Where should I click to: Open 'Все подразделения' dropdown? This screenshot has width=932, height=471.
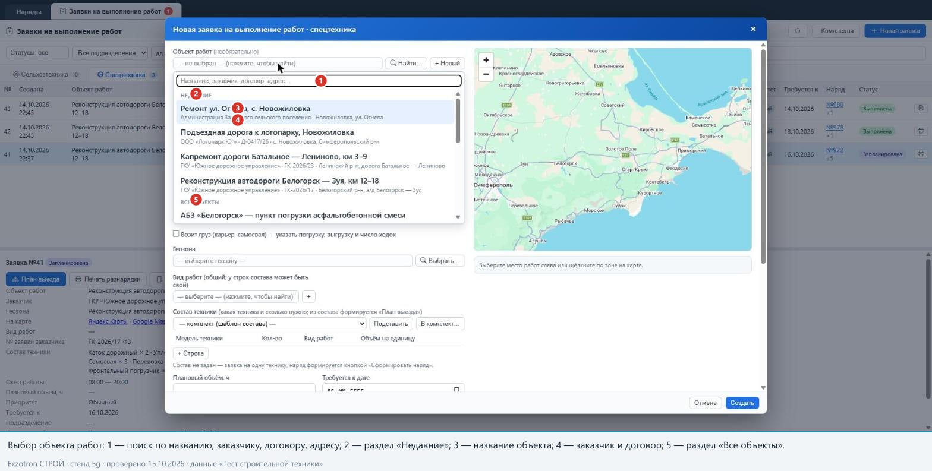[110, 53]
